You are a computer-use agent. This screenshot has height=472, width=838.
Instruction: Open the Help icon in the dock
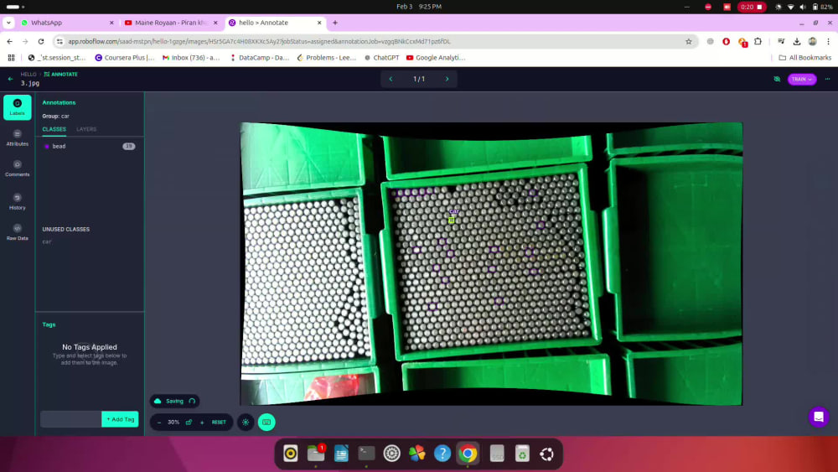point(442,454)
